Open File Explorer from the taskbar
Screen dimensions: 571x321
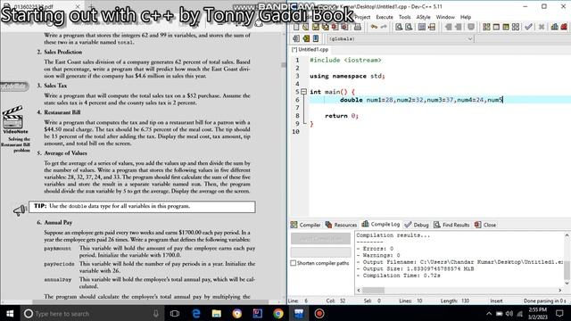(217, 313)
